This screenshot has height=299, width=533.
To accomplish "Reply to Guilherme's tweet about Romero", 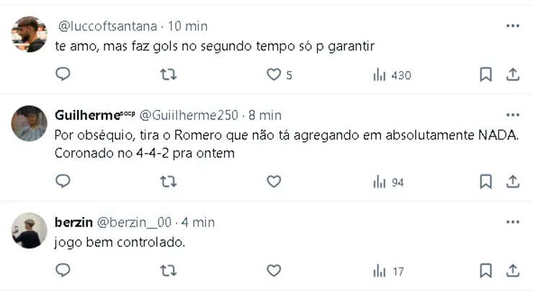I will point(63,182).
